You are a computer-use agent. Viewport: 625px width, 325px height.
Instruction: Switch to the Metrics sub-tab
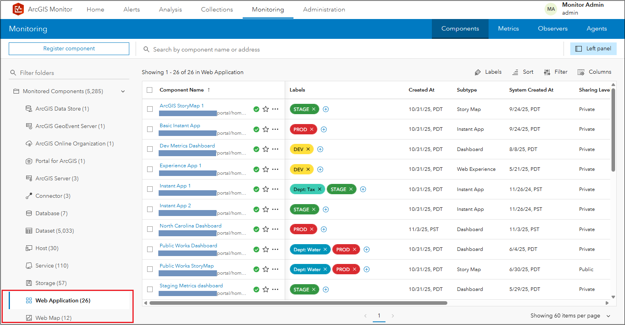click(x=508, y=29)
